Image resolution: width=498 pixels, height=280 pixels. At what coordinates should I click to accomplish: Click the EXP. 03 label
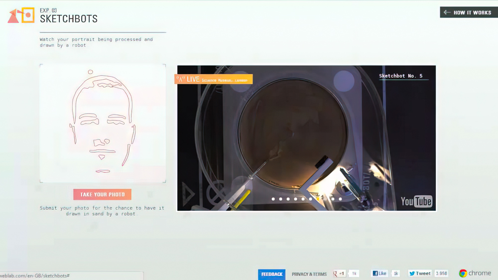click(48, 10)
